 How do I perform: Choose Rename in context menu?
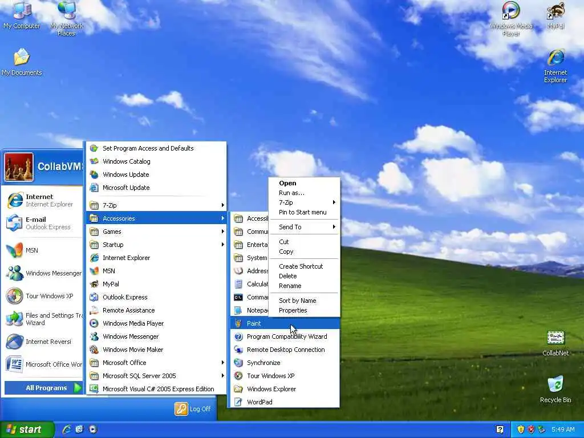(305, 286)
